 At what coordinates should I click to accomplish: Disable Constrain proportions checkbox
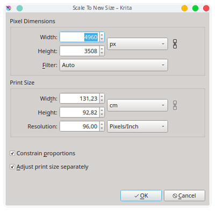click(12, 153)
